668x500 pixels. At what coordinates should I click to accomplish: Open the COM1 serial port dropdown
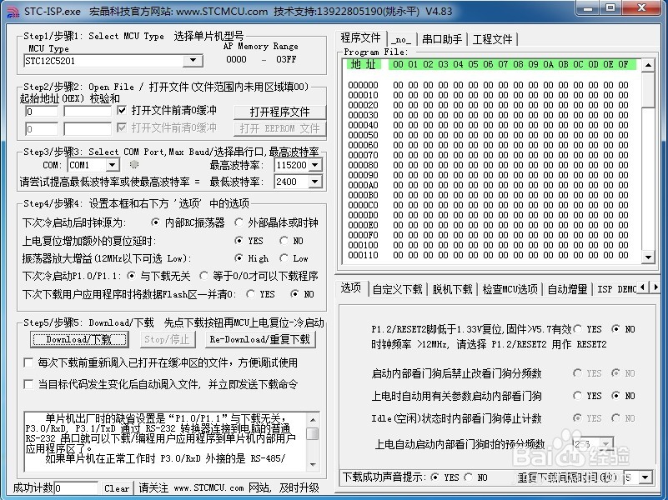(x=113, y=164)
